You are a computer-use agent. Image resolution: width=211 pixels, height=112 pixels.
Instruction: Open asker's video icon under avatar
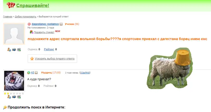[19, 49]
